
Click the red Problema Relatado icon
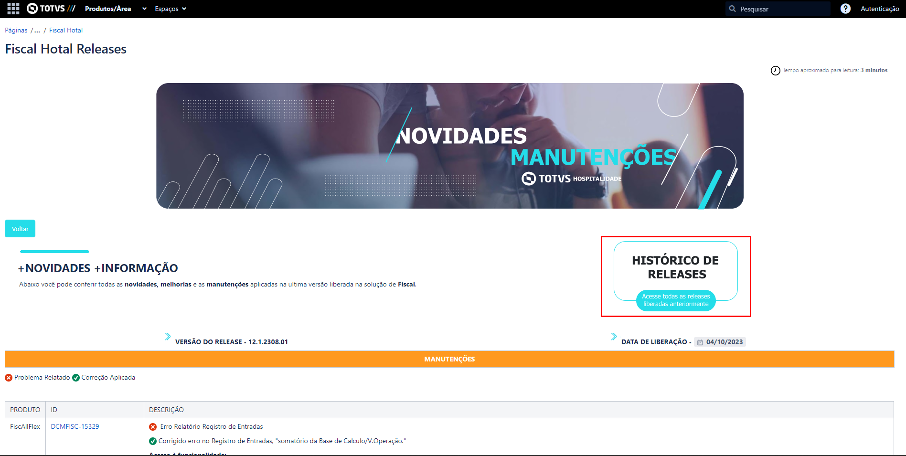pos(9,378)
